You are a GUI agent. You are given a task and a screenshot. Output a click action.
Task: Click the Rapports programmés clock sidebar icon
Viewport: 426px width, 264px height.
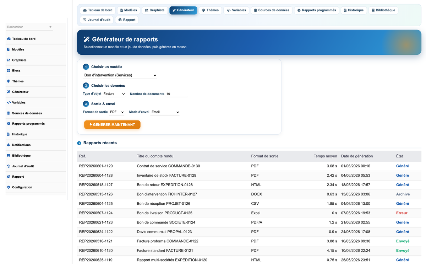(x=9, y=124)
